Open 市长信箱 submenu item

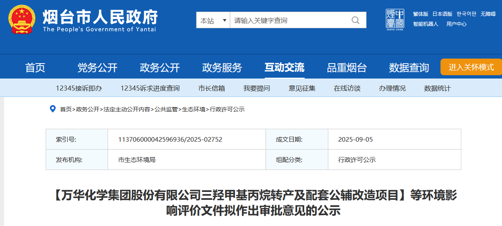pos(212,88)
